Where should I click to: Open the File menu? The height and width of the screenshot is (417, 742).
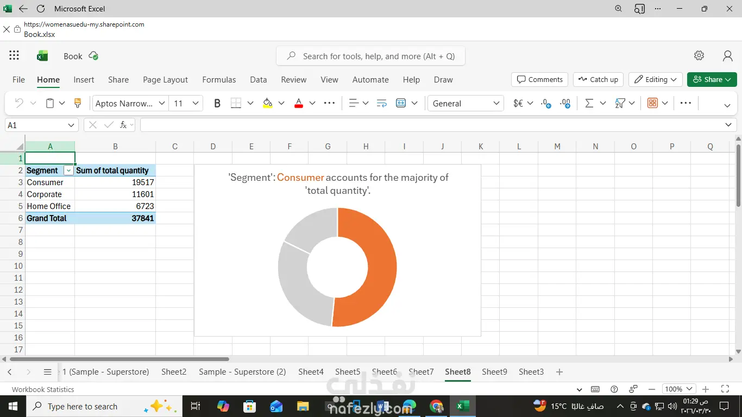[18, 79]
